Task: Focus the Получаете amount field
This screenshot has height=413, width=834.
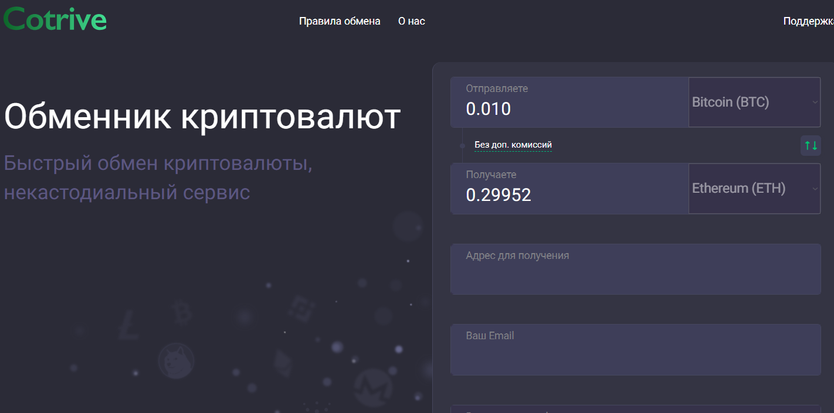Action: [x=569, y=194]
